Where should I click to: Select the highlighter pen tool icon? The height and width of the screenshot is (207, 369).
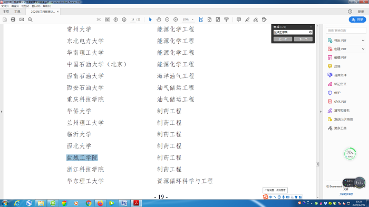247,19
